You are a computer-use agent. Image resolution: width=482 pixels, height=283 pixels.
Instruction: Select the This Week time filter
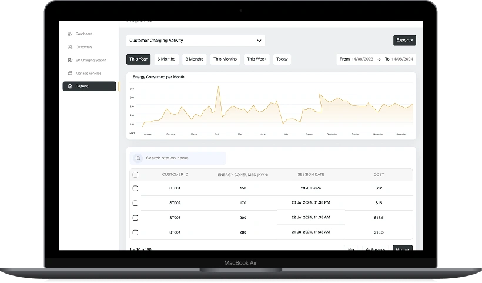coord(256,59)
